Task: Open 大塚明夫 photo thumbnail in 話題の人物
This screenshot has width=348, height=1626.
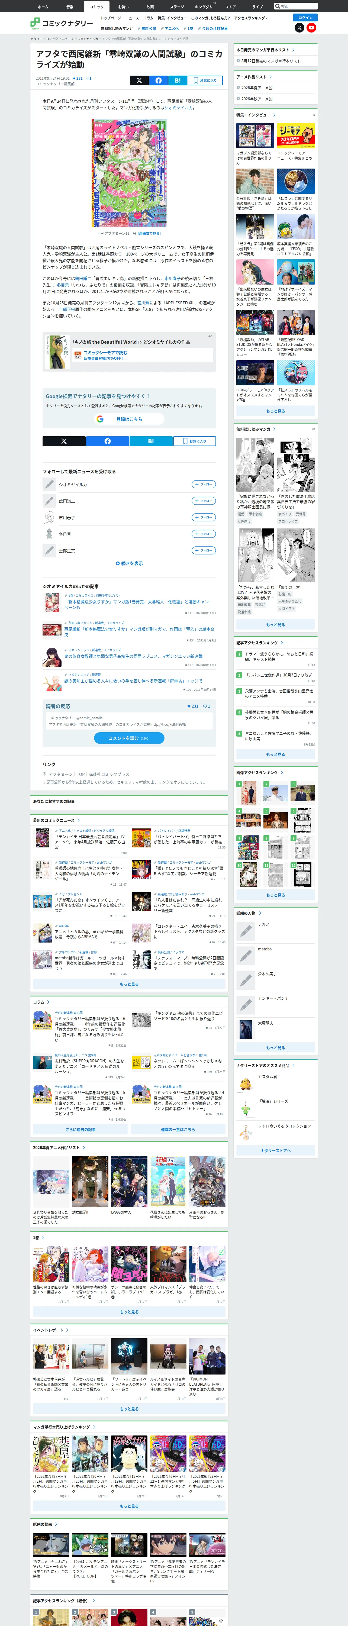Action: (x=246, y=1030)
